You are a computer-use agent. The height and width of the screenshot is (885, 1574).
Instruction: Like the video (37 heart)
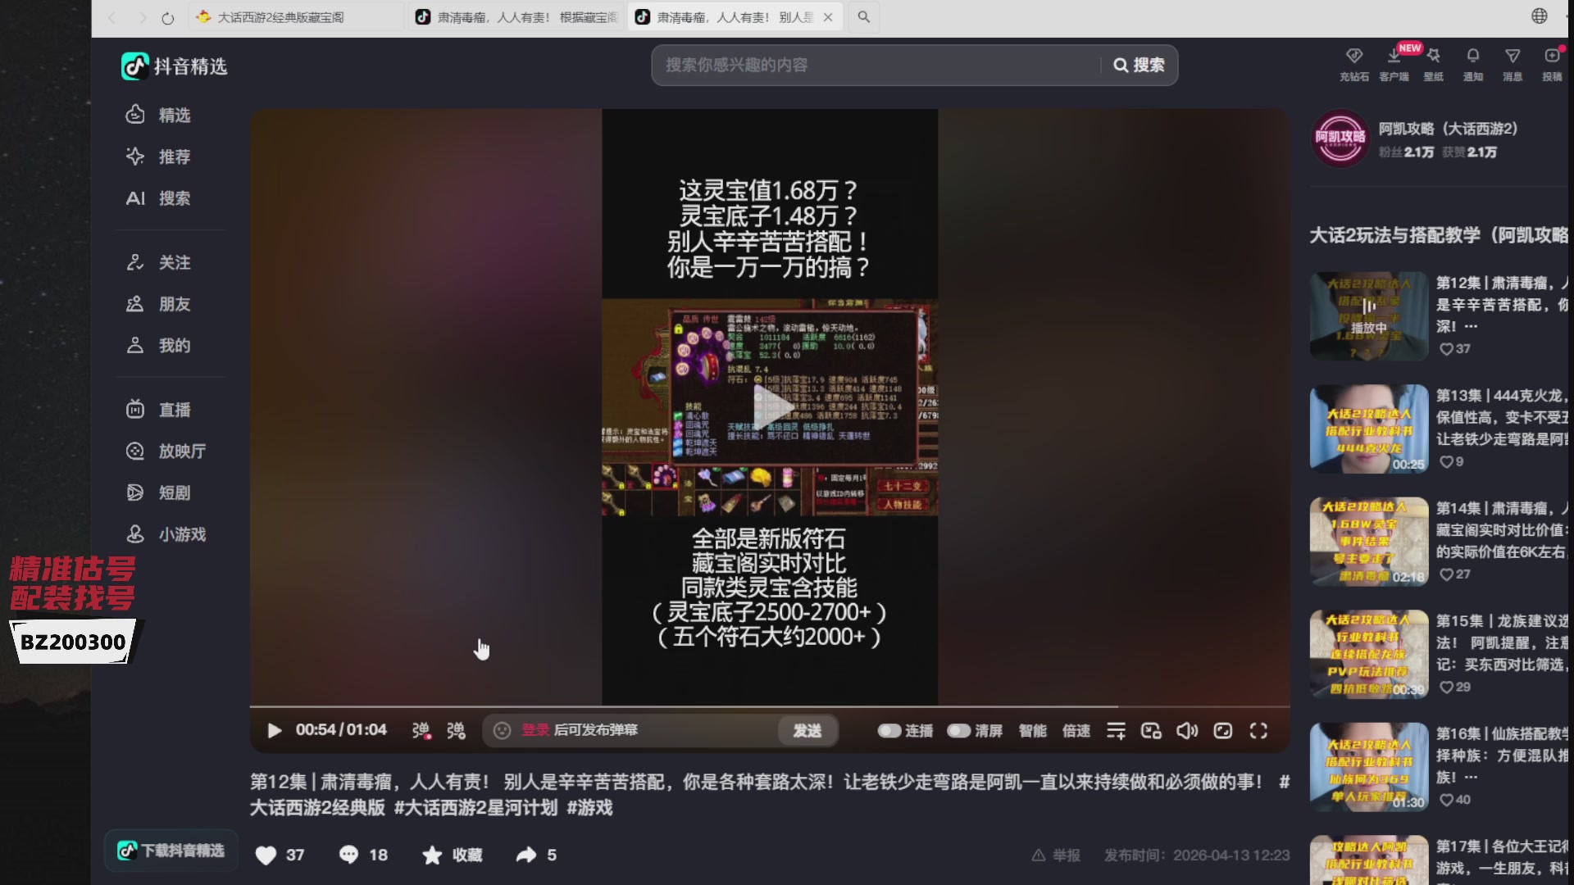click(x=280, y=855)
